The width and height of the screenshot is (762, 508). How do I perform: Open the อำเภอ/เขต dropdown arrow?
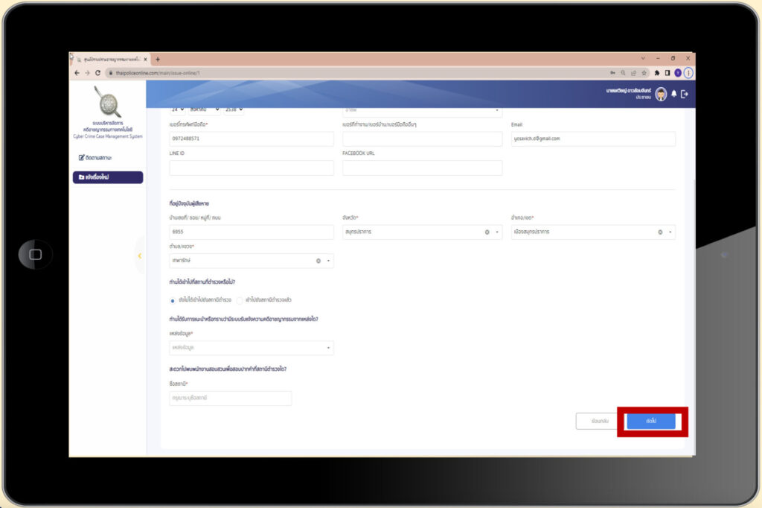coord(670,232)
